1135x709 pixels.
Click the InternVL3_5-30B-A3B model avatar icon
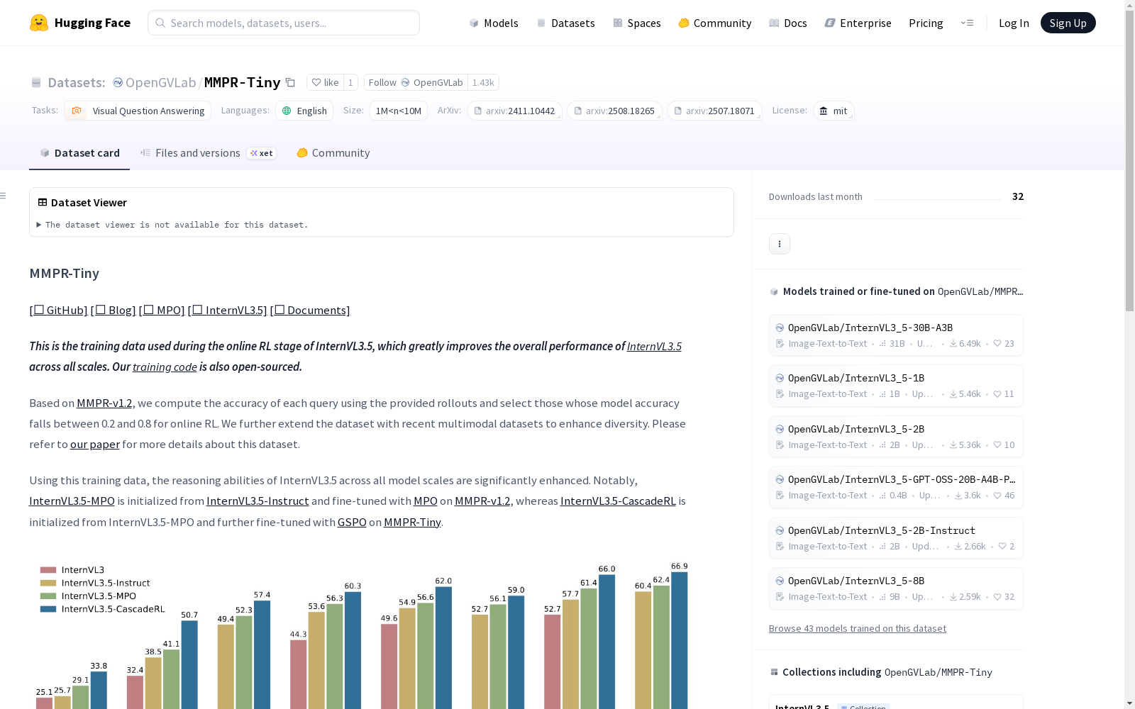(780, 328)
